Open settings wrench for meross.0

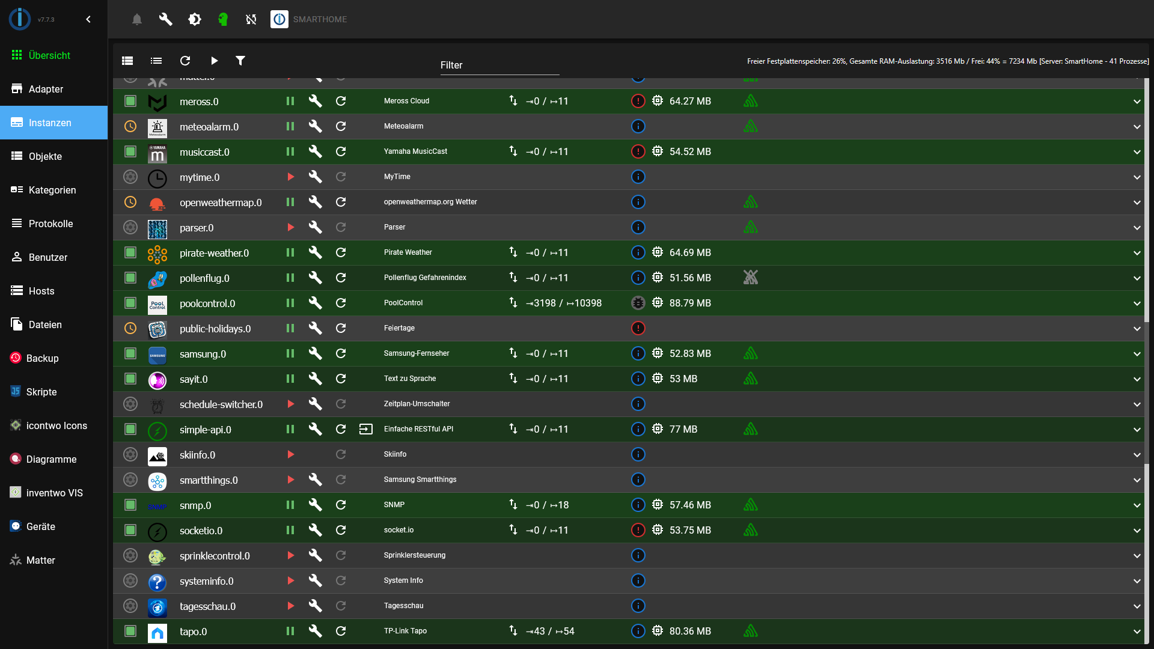(315, 101)
